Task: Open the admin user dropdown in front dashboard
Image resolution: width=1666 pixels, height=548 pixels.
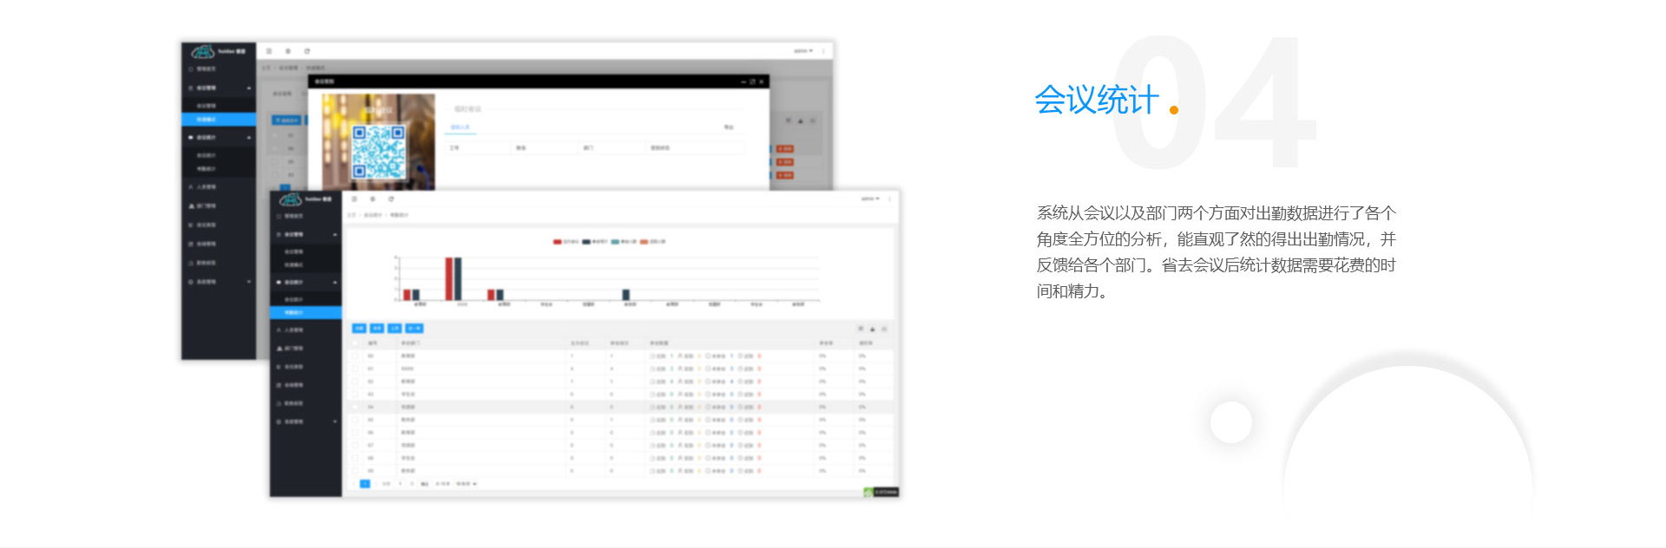Action: [x=870, y=199]
